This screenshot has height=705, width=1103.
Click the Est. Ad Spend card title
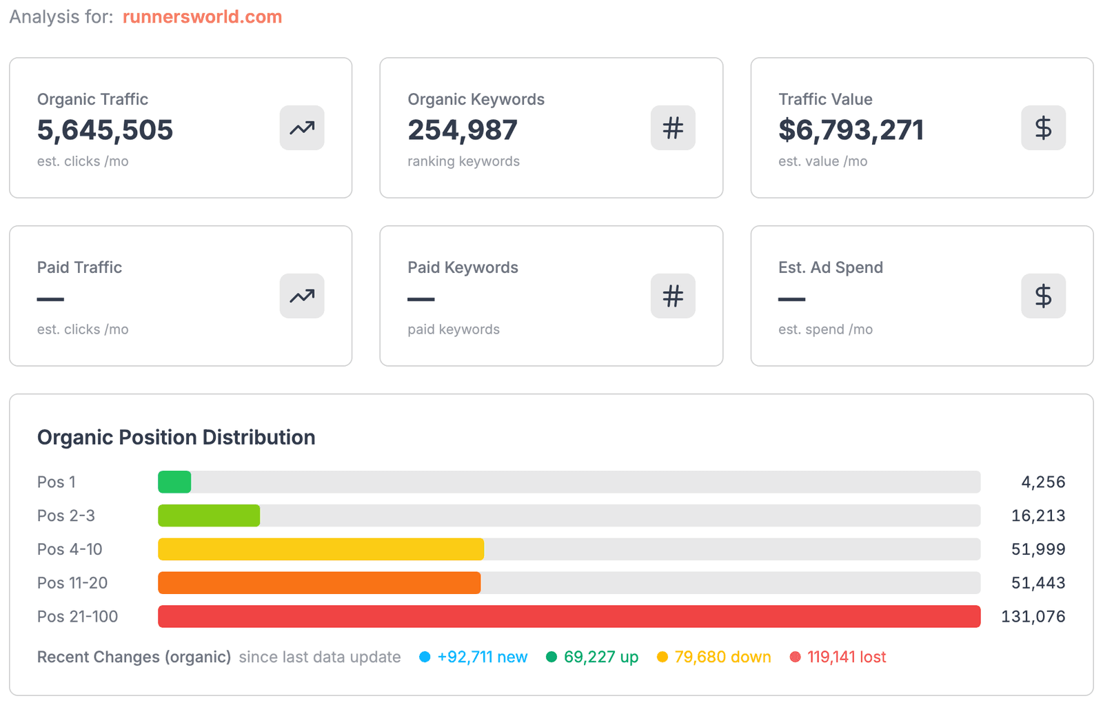point(830,267)
